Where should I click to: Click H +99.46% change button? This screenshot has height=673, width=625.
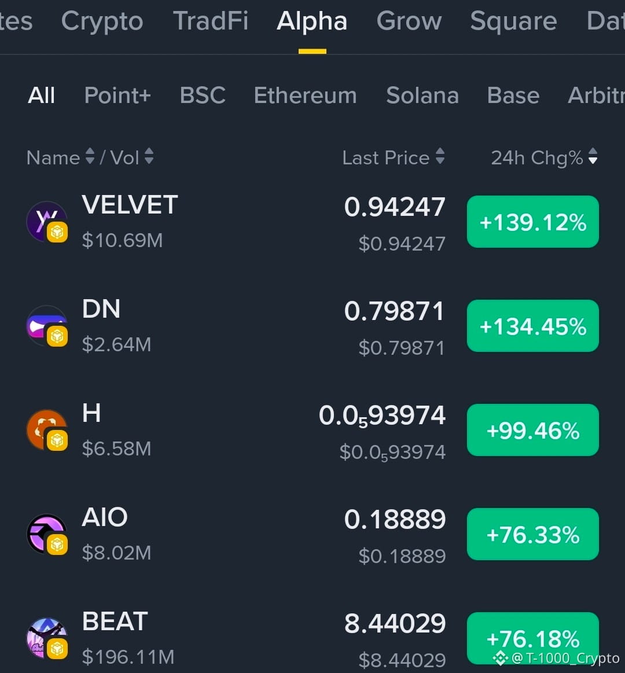(533, 429)
